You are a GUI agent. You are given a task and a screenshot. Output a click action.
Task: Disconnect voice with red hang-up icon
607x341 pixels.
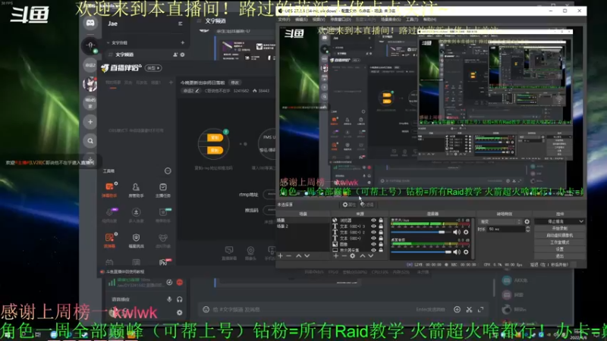[x=180, y=282]
